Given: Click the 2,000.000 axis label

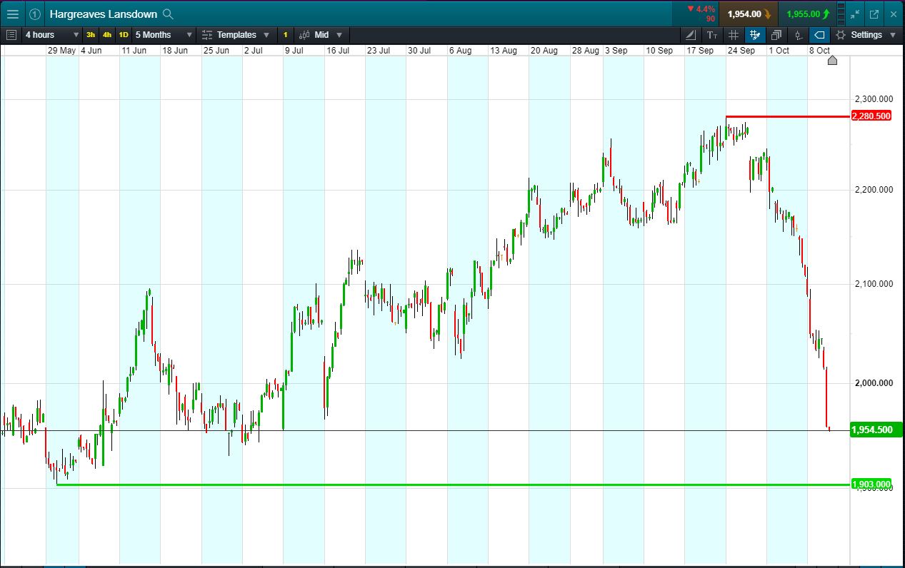Looking at the screenshot, I should click(874, 382).
